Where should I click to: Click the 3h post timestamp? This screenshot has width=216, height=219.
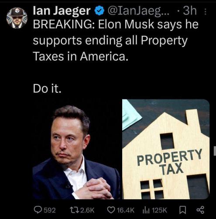[x=189, y=11]
